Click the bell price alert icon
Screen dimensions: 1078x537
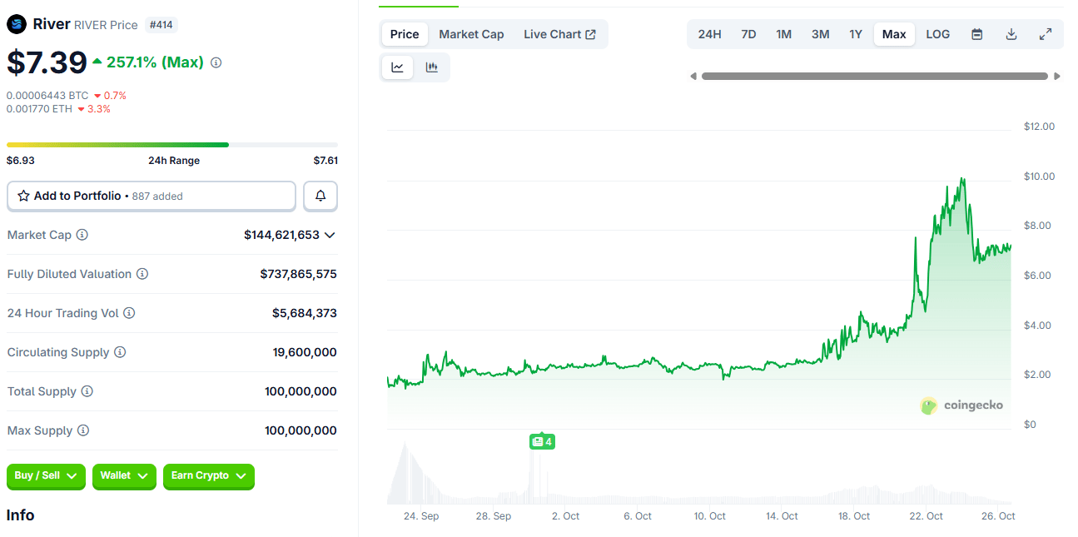320,196
